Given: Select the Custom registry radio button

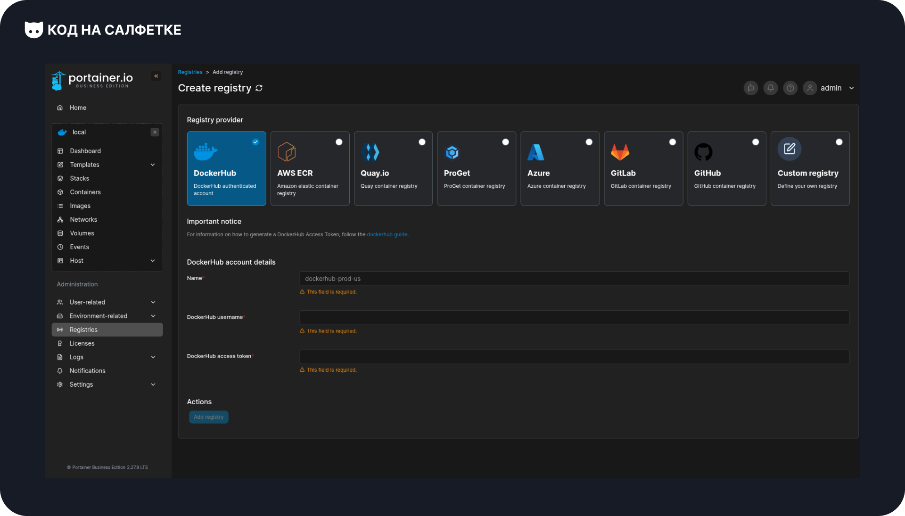Looking at the screenshot, I should click(x=839, y=142).
